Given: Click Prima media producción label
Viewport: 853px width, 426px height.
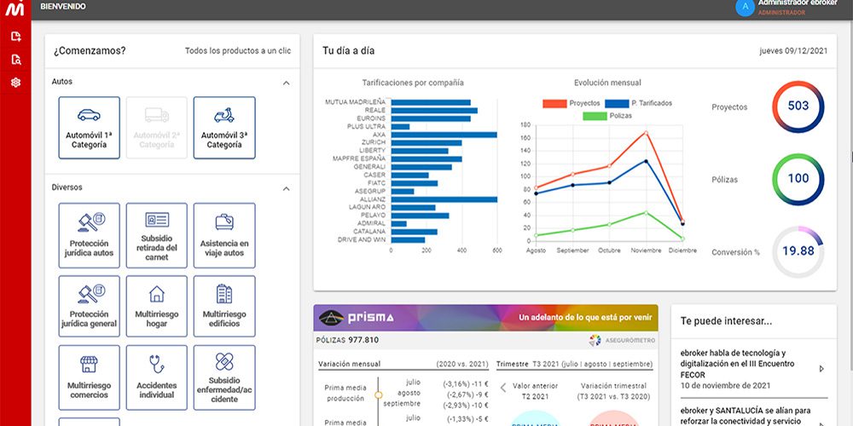Looking at the screenshot, I should 345,394.
